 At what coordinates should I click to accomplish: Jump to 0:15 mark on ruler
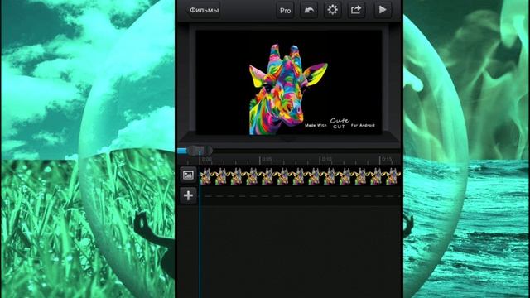point(387,159)
